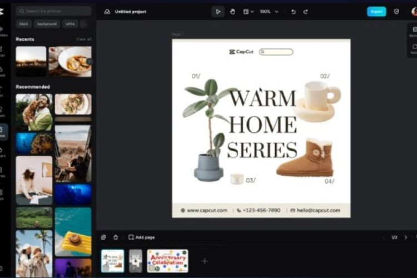Pick the man hugging dog photo

click(x=34, y=112)
